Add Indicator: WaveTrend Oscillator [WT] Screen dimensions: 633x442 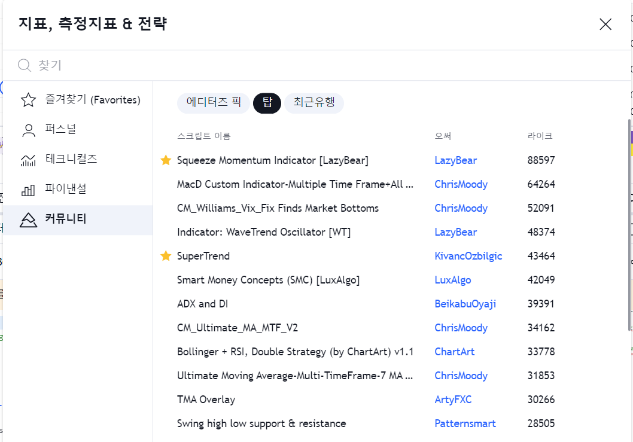point(264,232)
